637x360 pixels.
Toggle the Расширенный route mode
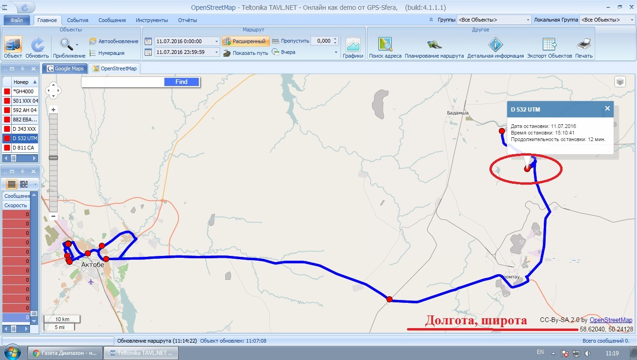click(x=245, y=41)
